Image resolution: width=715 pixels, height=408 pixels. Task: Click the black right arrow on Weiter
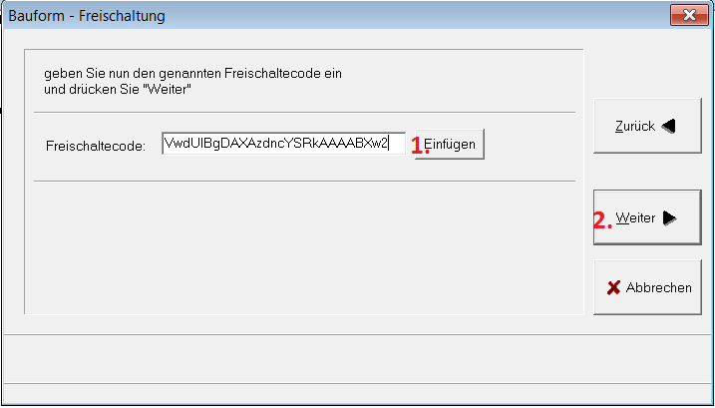669,219
